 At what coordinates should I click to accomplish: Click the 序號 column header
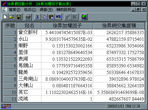10,26
